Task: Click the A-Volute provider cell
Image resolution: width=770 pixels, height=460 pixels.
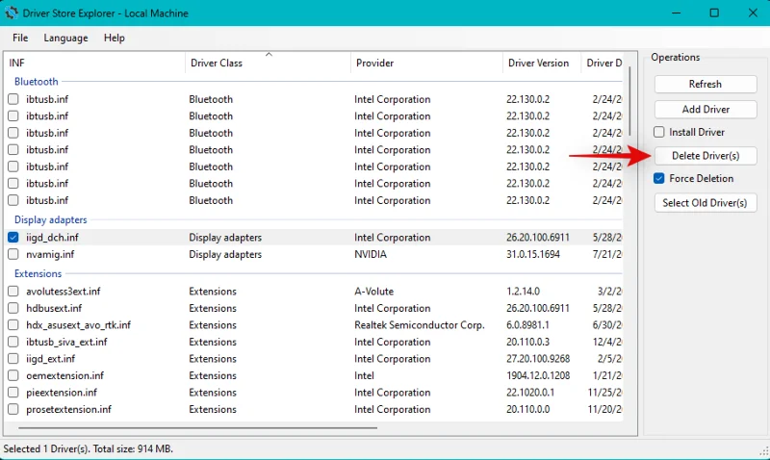Action: coord(373,292)
